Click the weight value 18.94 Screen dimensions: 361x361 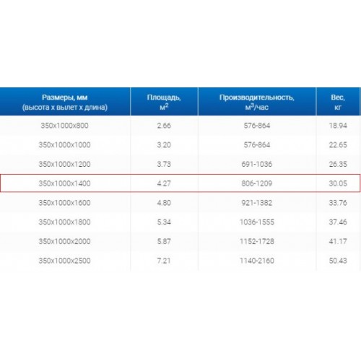point(338,126)
